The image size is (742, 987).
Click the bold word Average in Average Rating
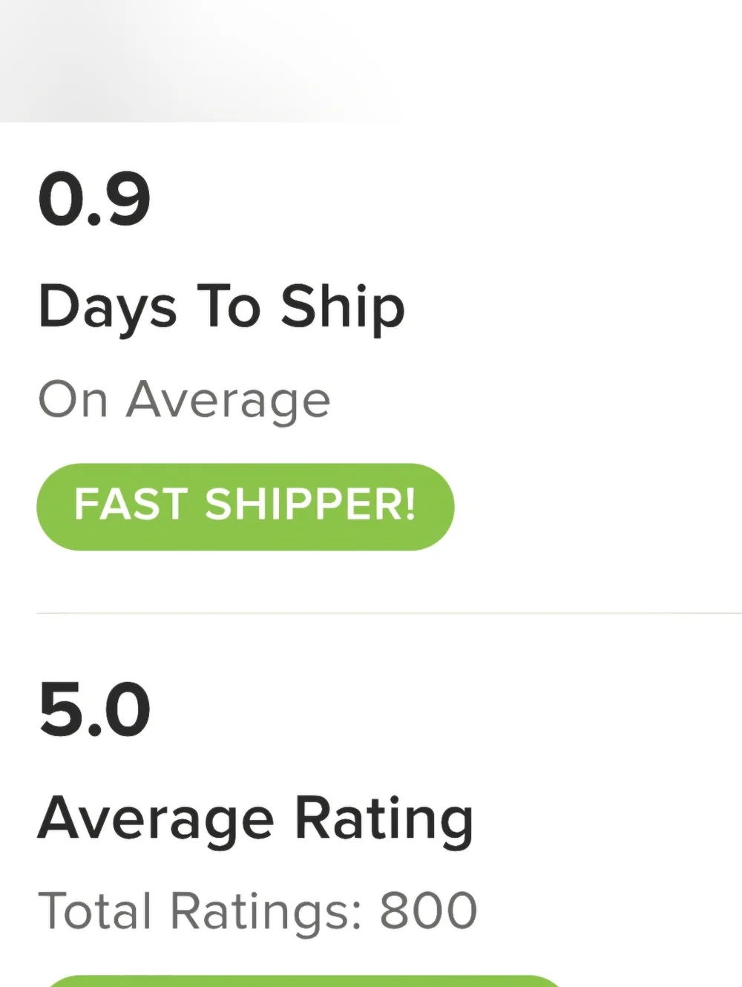[x=156, y=819]
